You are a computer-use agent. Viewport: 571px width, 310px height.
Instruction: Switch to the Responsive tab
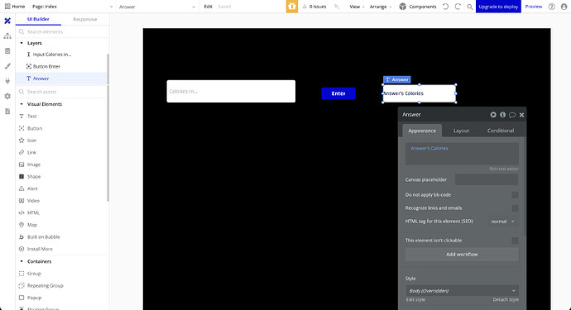[85, 19]
